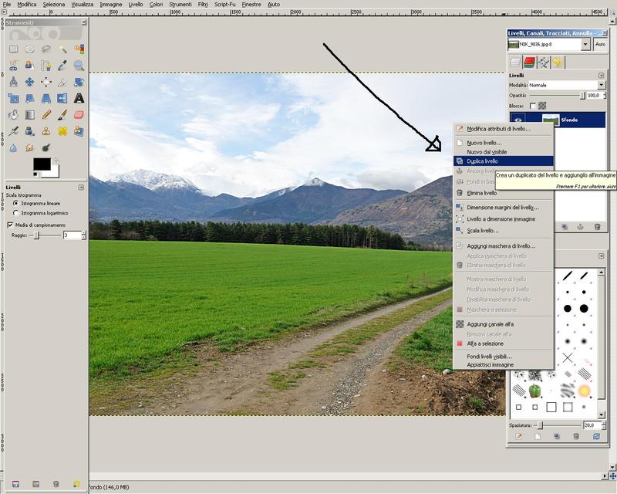Select Istogramma lineare radio button
Image resolution: width=617 pixels, height=494 pixels.
coord(16,204)
